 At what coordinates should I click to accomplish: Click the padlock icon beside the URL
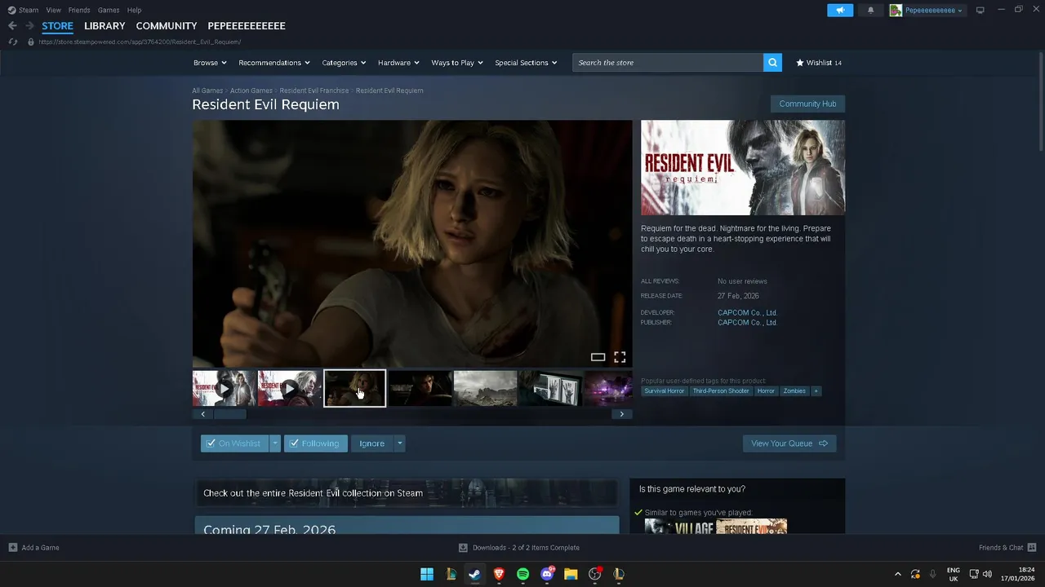pos(31,42)
